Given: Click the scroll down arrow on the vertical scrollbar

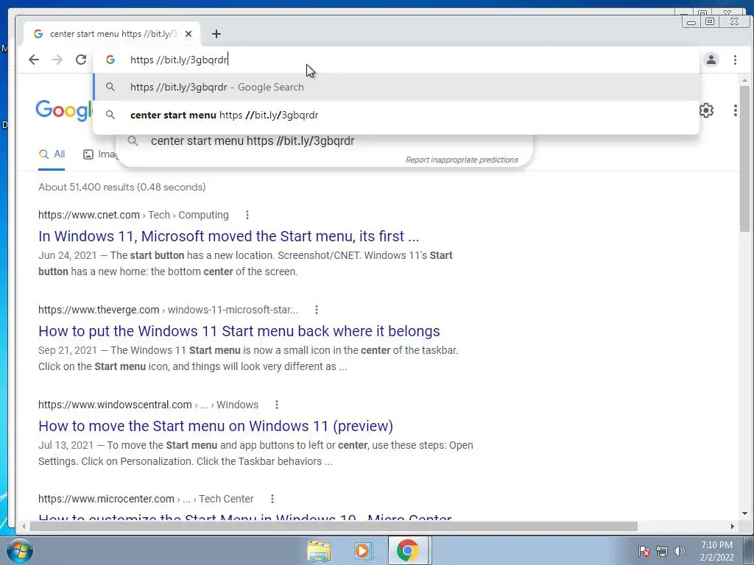Looking at the screenshot, I should tap(745, 514).
